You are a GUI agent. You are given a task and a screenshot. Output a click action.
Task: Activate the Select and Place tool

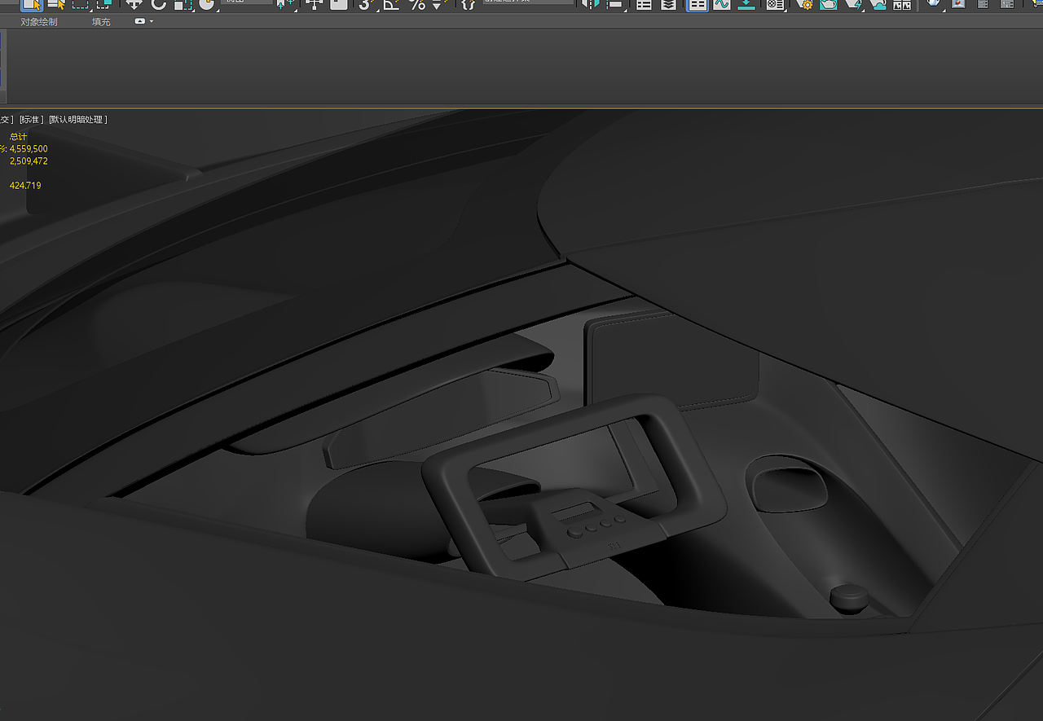(x=206, y=3)
